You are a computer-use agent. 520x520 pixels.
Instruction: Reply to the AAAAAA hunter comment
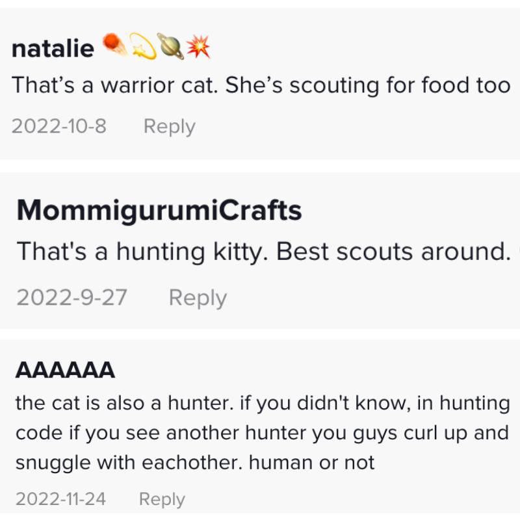coord(162,499)
